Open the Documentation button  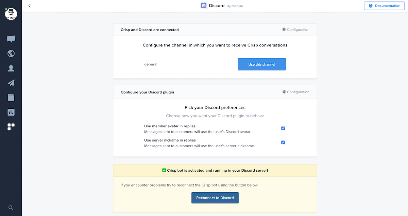tap(384, 6)
